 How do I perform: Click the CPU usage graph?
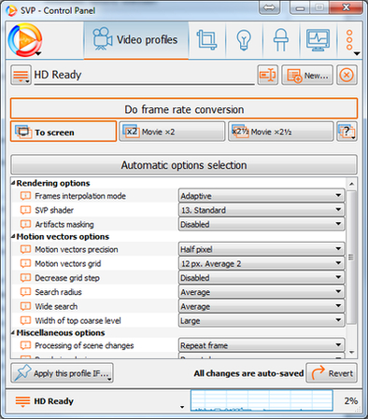point(262,400)
